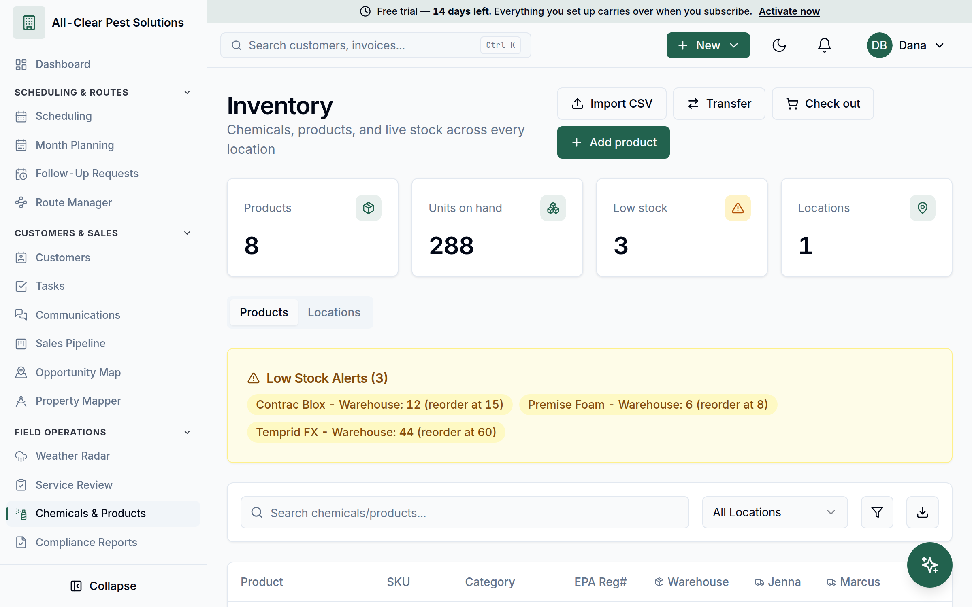Click the Transfer button

pos(719,104)
